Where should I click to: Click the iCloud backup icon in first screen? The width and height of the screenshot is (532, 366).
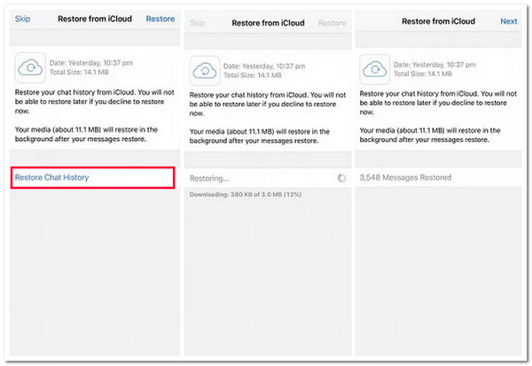tap(30, 67)
